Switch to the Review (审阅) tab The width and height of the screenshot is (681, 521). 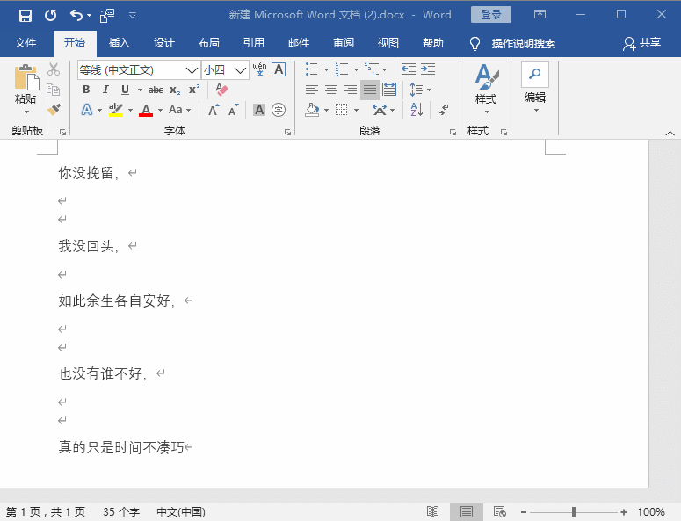pos(344,43)
